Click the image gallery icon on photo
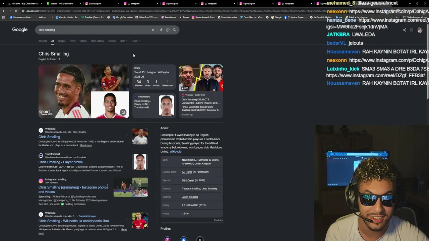 click(x=123, y=112)
